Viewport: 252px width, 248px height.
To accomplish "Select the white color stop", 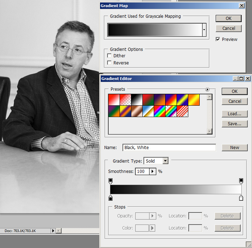I will pyautogui.click(x=241, y=198).
